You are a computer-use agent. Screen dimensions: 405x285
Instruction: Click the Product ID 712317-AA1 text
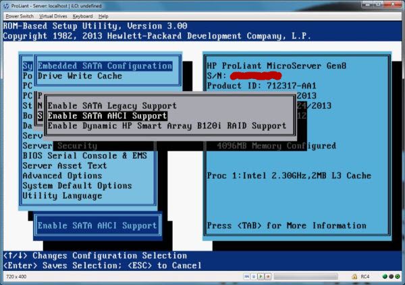point(262,86)
